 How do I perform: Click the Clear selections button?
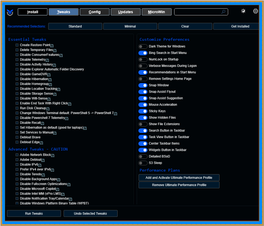(x=185, y=26)
